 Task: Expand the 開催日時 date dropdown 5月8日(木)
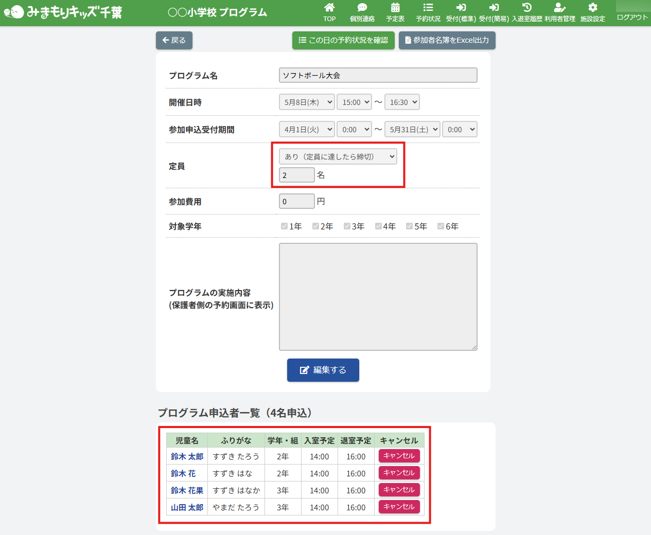tap(307, 102)
